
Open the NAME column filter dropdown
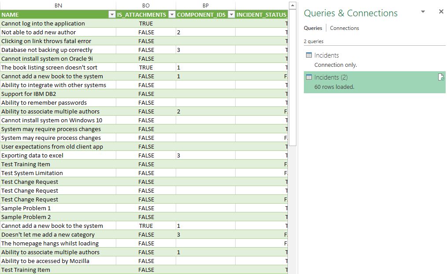point(111,15)
